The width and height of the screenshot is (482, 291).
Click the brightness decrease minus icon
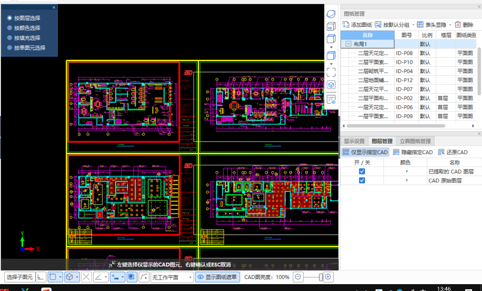[x=298, y=277]
